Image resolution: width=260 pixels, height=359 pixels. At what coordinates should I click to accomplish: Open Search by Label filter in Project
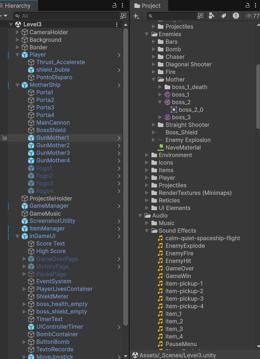(224, 16)
